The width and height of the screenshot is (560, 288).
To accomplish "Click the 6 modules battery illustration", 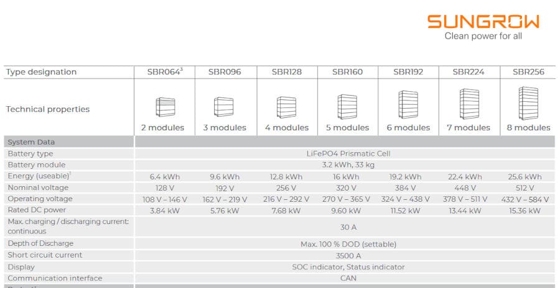I will 408,104.
